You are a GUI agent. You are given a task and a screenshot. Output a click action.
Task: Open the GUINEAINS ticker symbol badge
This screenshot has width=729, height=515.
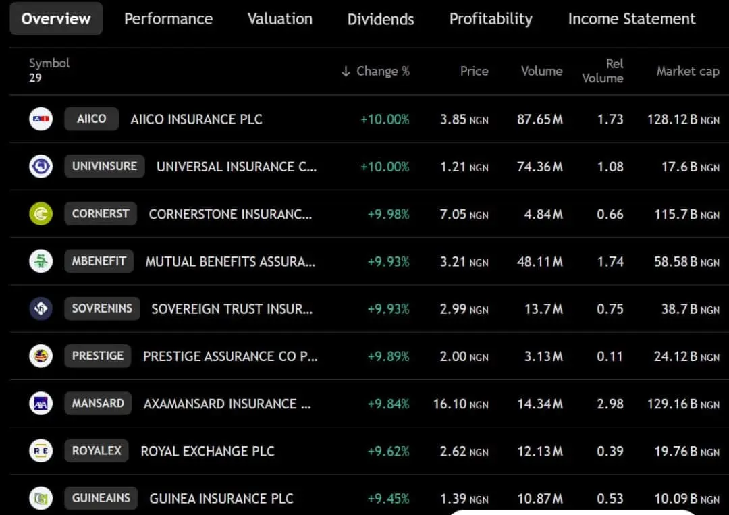tap(101, 498)
